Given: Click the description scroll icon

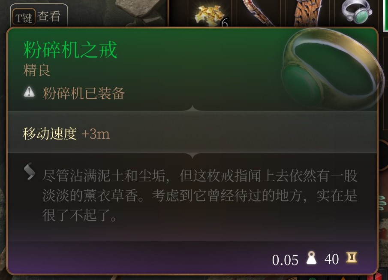Looking at the screenshot, I should click(30, 171).
